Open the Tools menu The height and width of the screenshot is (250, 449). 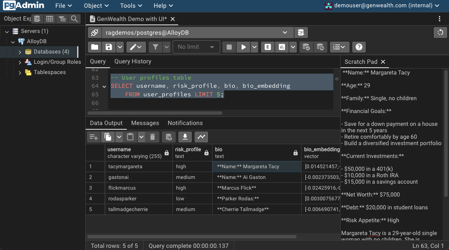(x=131, y=6)
